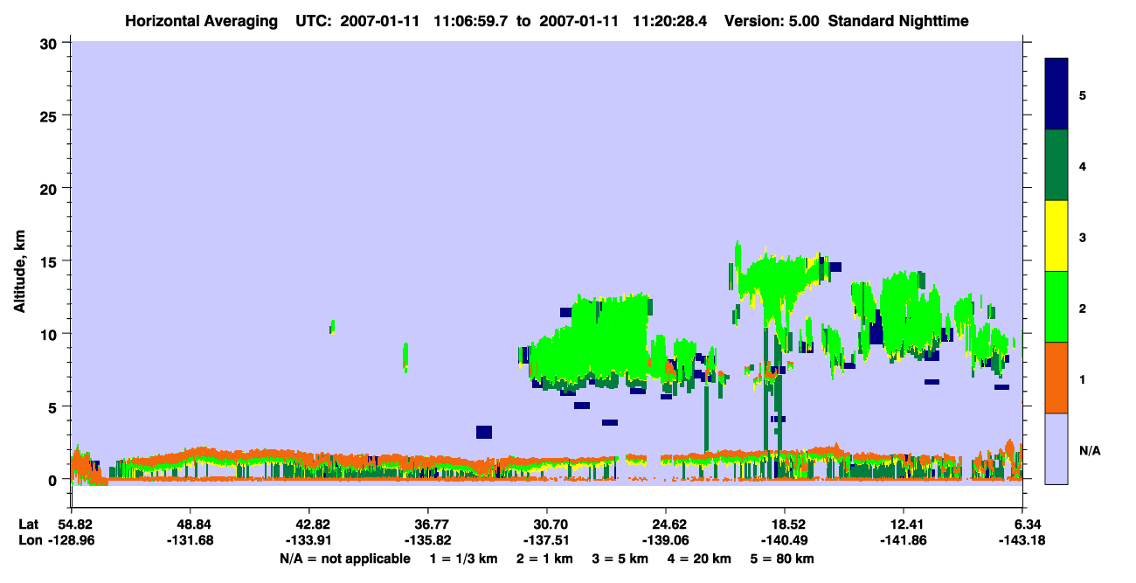The image size is (1136, 583).
Task: Click longitude value -137.51
Action: pyautogui.click(x=545, y=540)
